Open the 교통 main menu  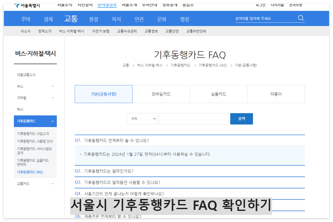pos(71,18)
